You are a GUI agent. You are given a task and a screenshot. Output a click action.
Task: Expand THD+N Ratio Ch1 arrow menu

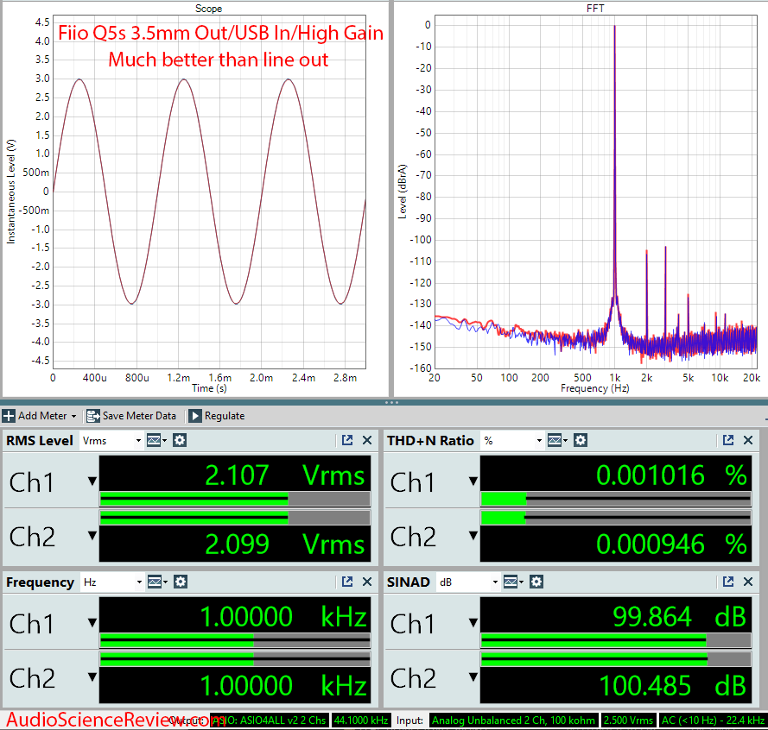[473, 481]
